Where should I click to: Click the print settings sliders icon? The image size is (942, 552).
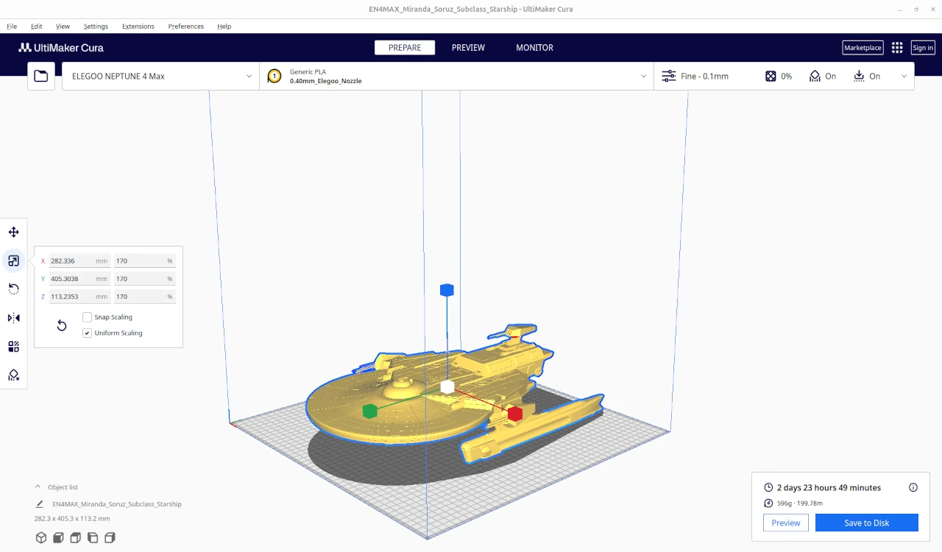[669, 76]
